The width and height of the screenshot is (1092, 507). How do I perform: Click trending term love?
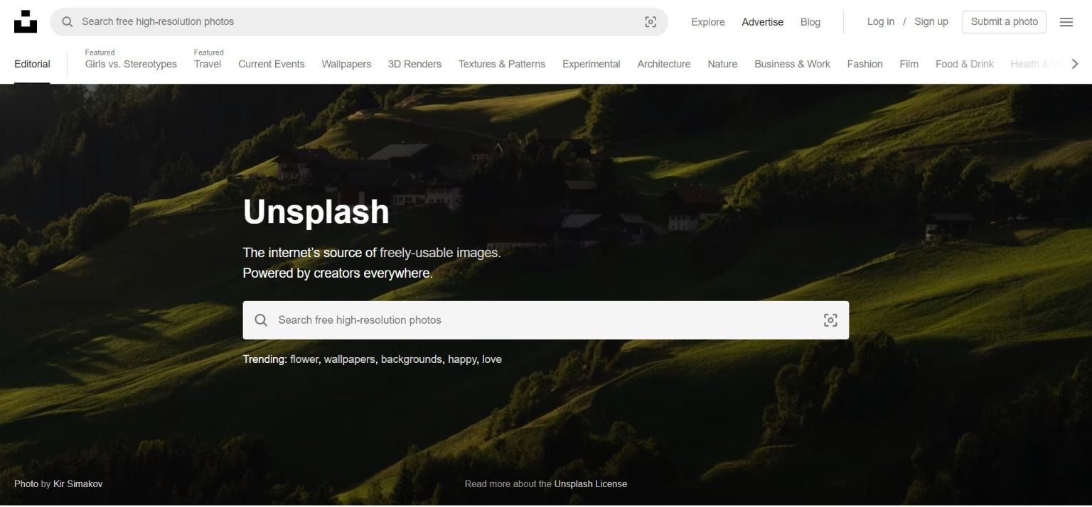(x=492, y=359)
